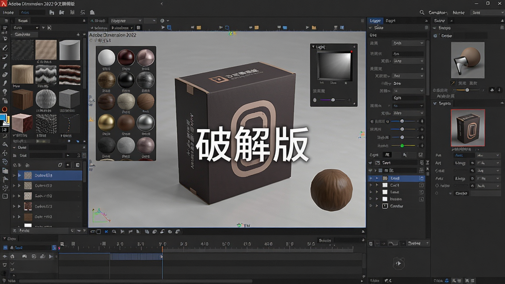This screenshot has width=505, height=284.
Task: Select the gold sphere material swatch
Action: click(107, 123)
